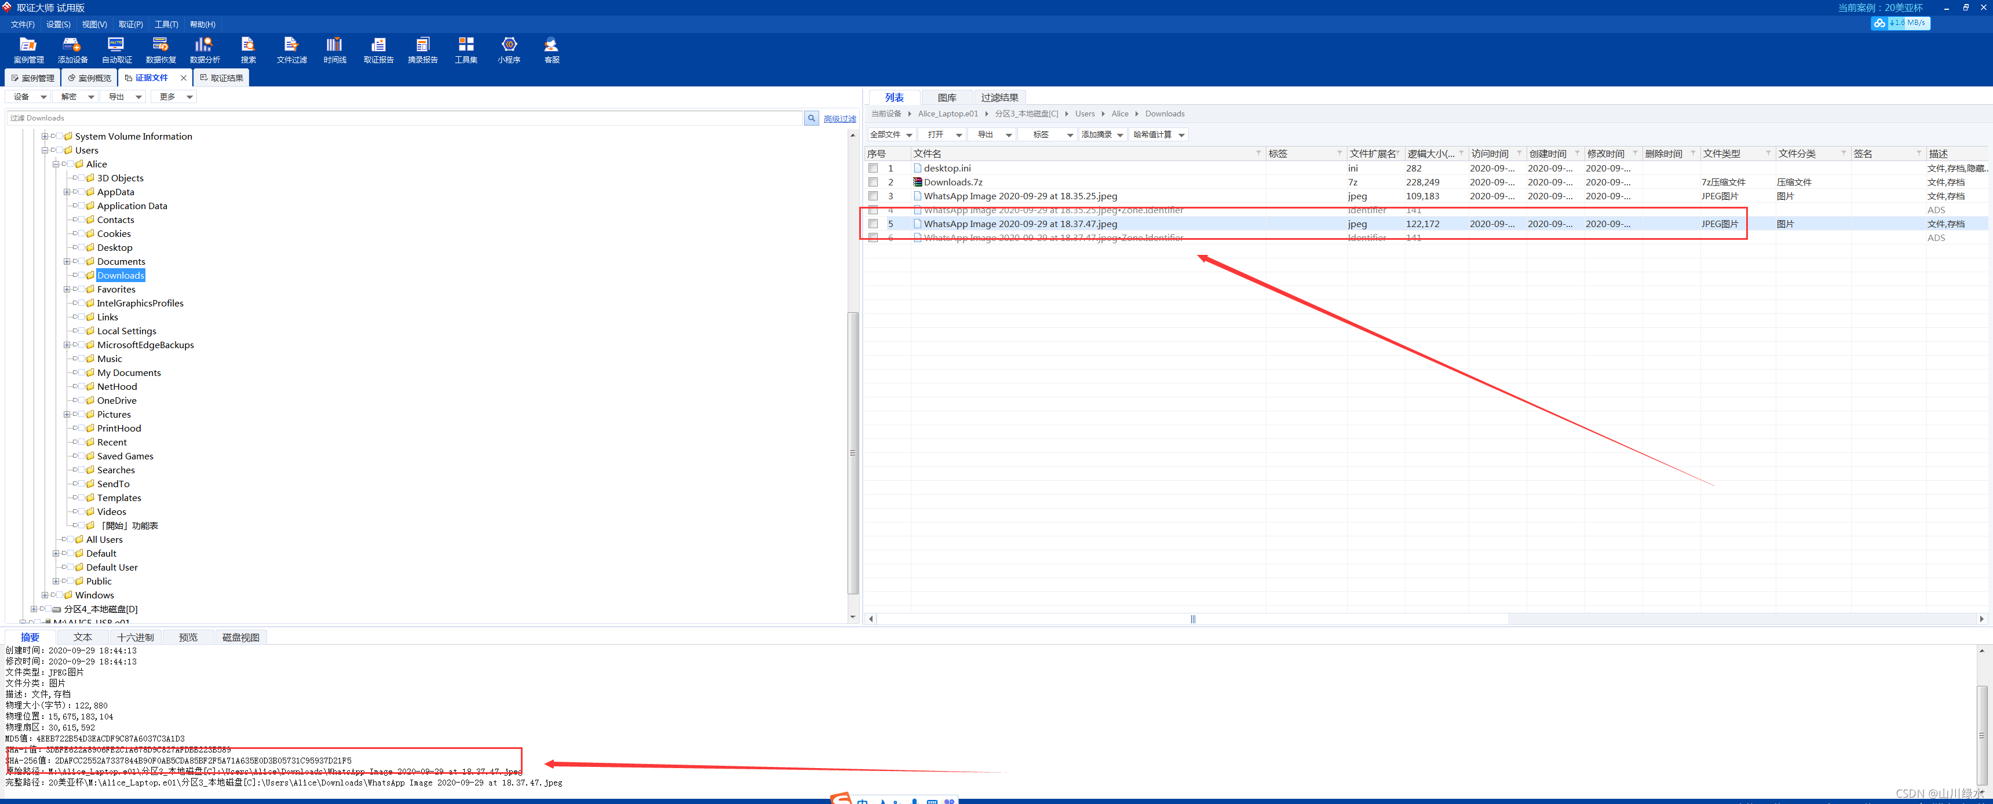Check the Public folder checkbox in tree
1993x804 pixels.
71,581
